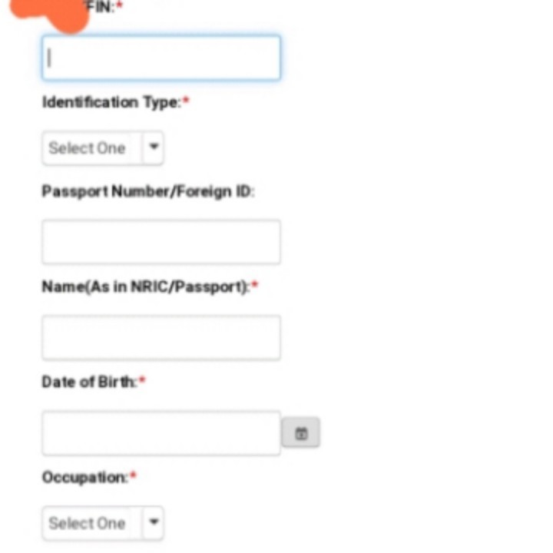Click the Name (As in NRIC/Passport) input box
The image size is (553, 553).
161,337
